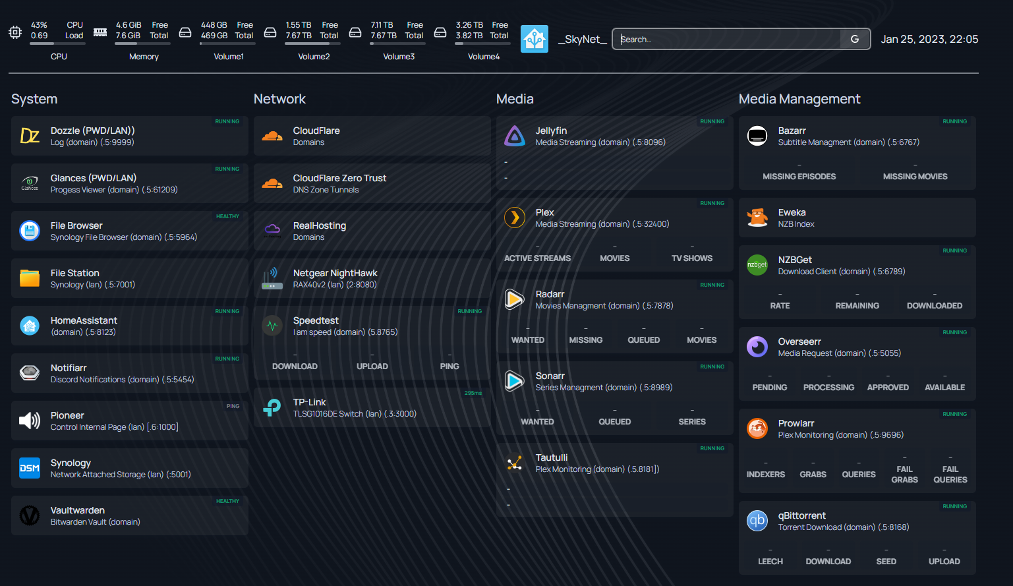Click the TP-Link switch icon

pos(272,407)
